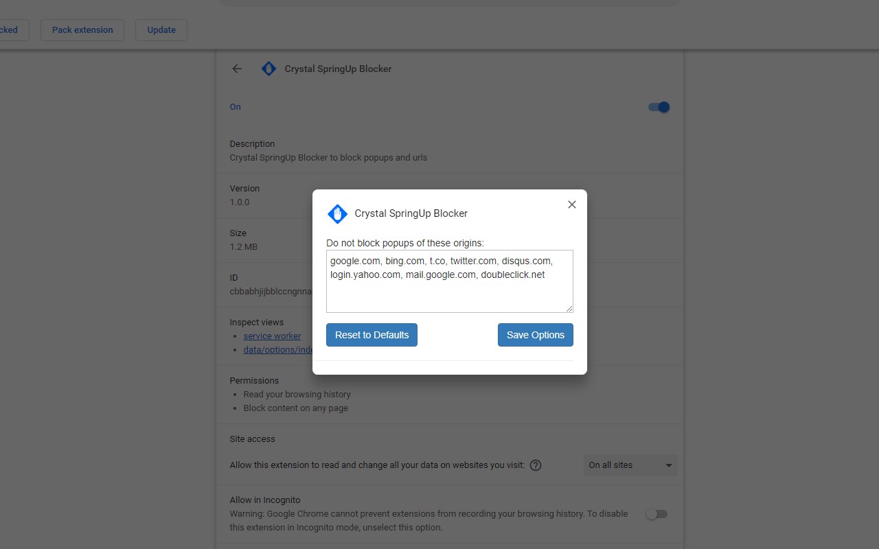
Task: Click the extension description text
Action: pos(328,158)
